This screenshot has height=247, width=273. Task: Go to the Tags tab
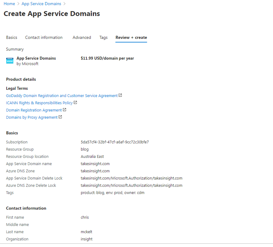tap(104, 37)
